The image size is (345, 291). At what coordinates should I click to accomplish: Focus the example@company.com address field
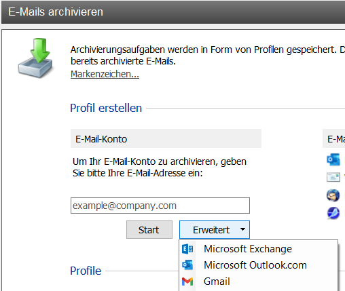(160, 206)
